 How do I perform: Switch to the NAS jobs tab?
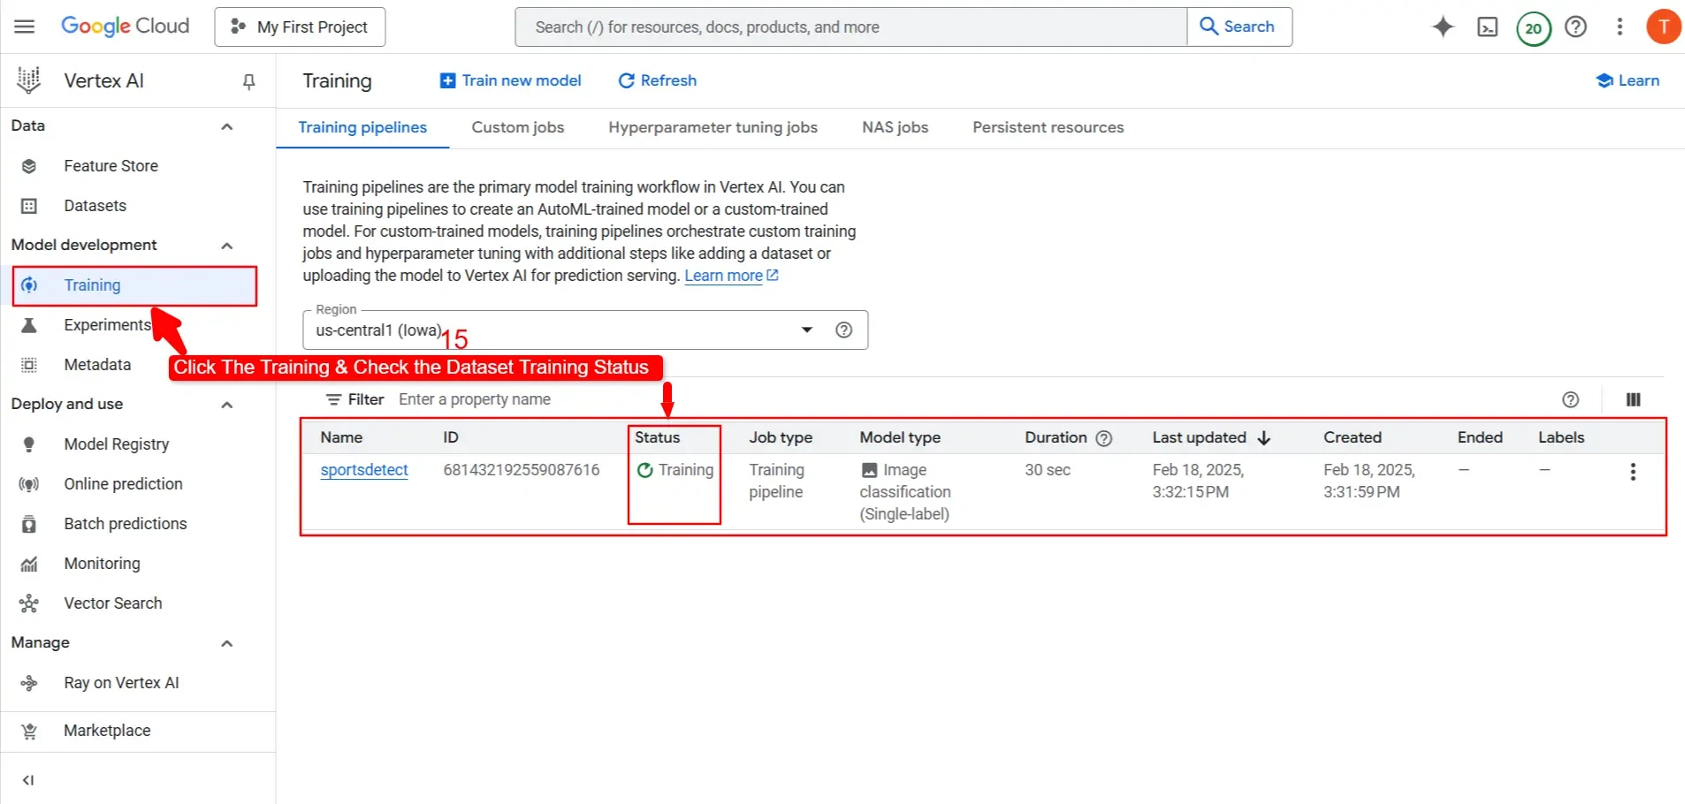[x=895, y=127]
